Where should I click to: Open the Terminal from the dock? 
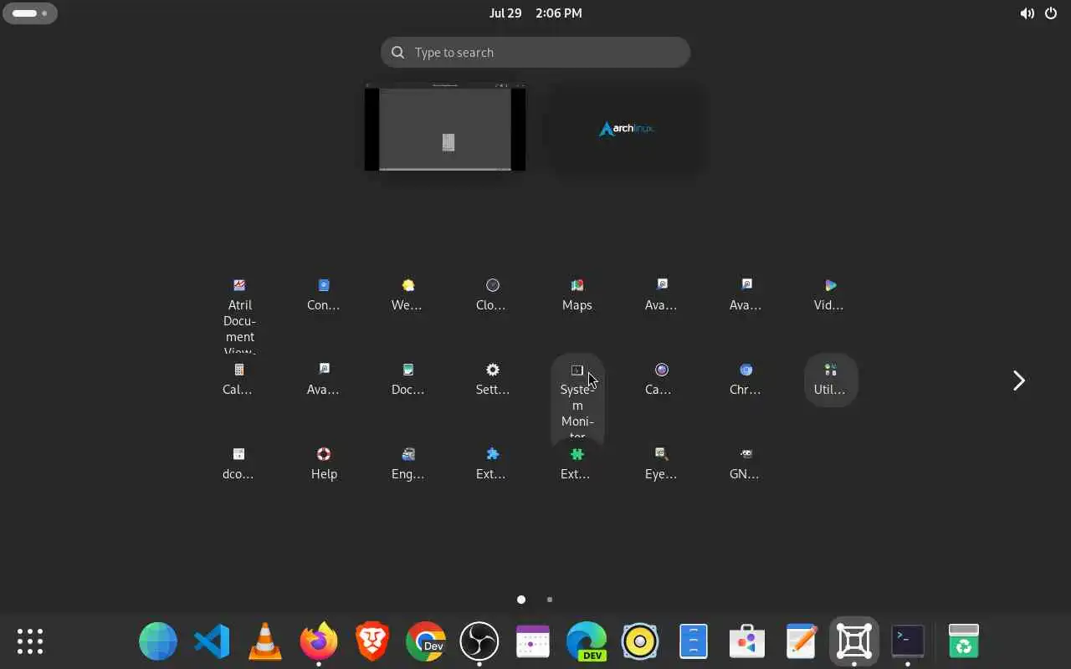click(908, 641)
